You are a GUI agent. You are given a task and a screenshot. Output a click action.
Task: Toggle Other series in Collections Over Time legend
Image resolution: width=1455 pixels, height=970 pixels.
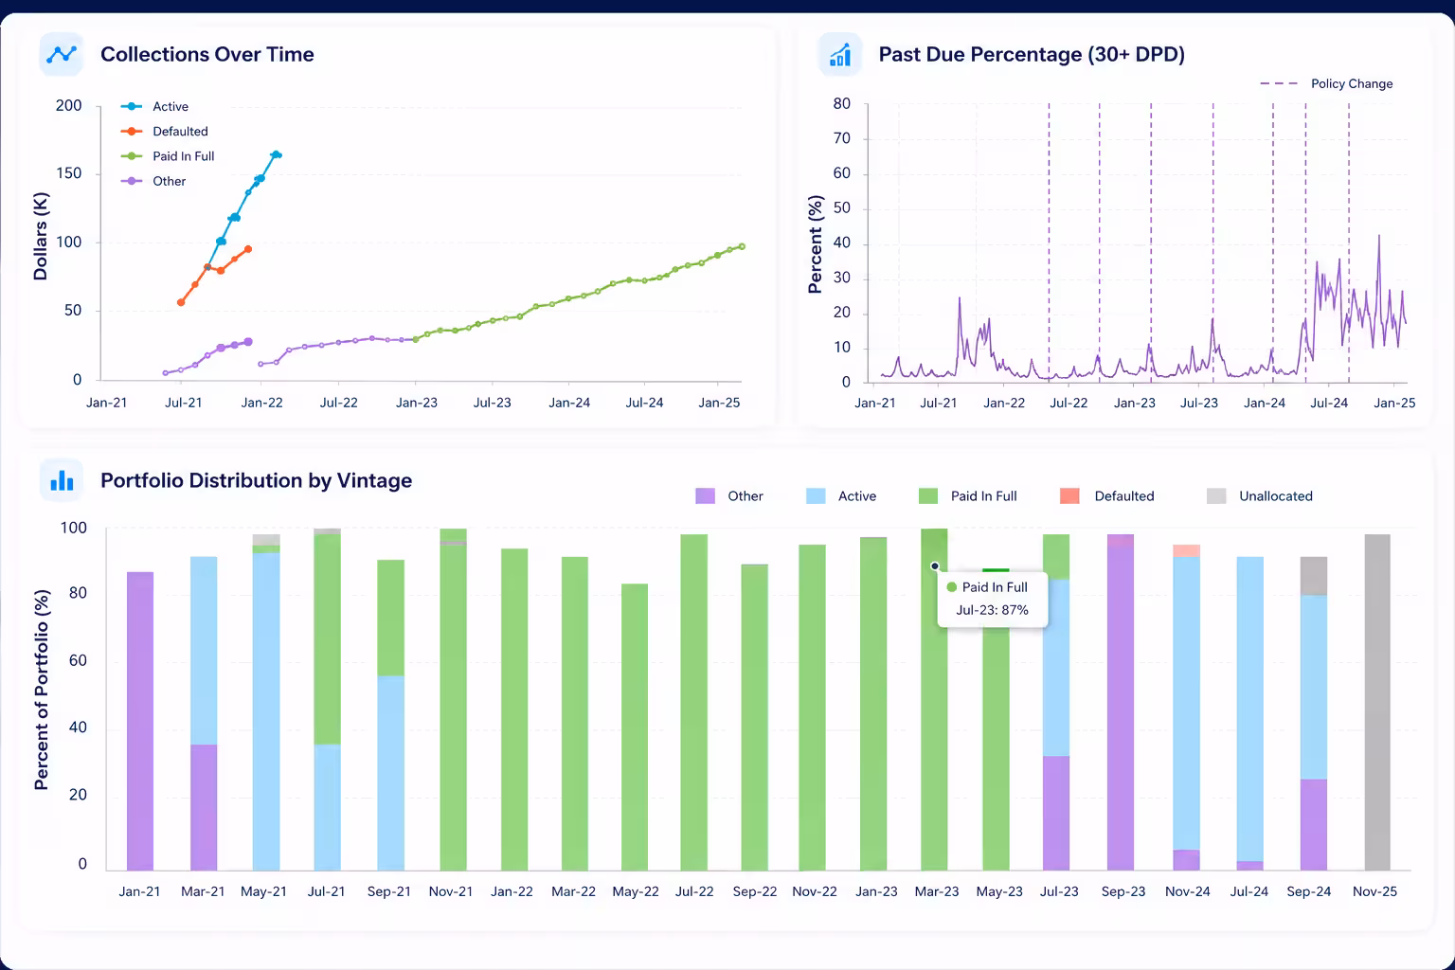click(x=153, y=181)
